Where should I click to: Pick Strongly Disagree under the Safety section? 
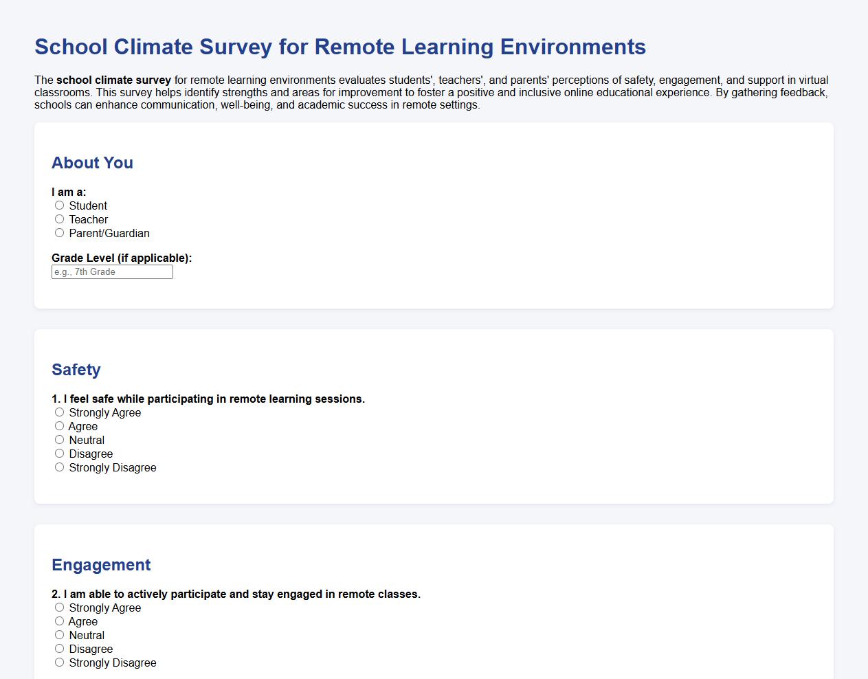coord(59,467)
